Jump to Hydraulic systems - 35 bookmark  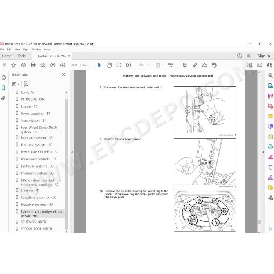(37, 166)
